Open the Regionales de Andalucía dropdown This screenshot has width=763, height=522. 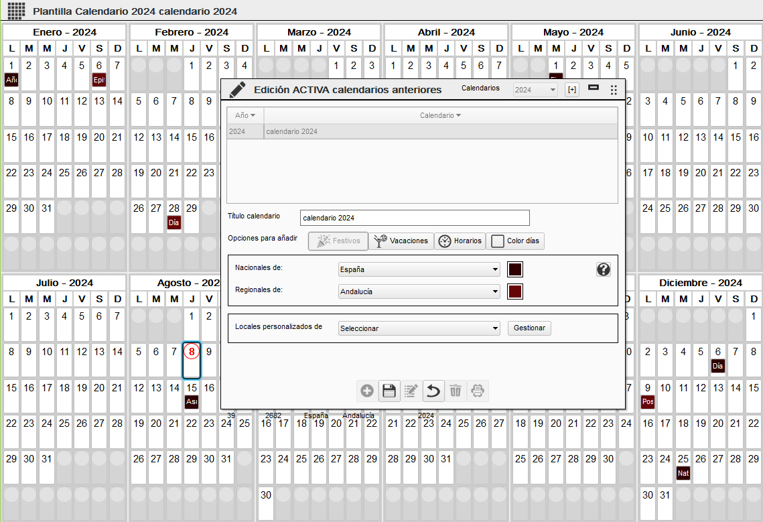click(x=419, y=291)
